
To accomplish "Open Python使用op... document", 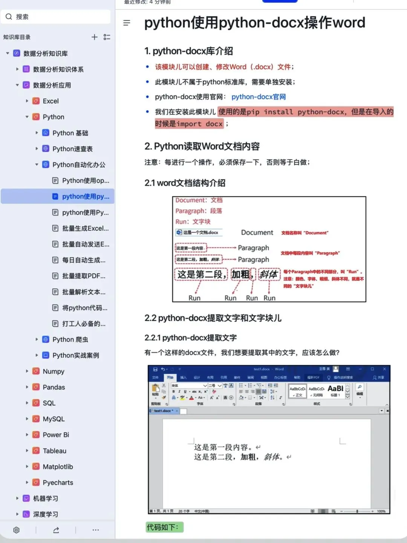I will 81,180.
